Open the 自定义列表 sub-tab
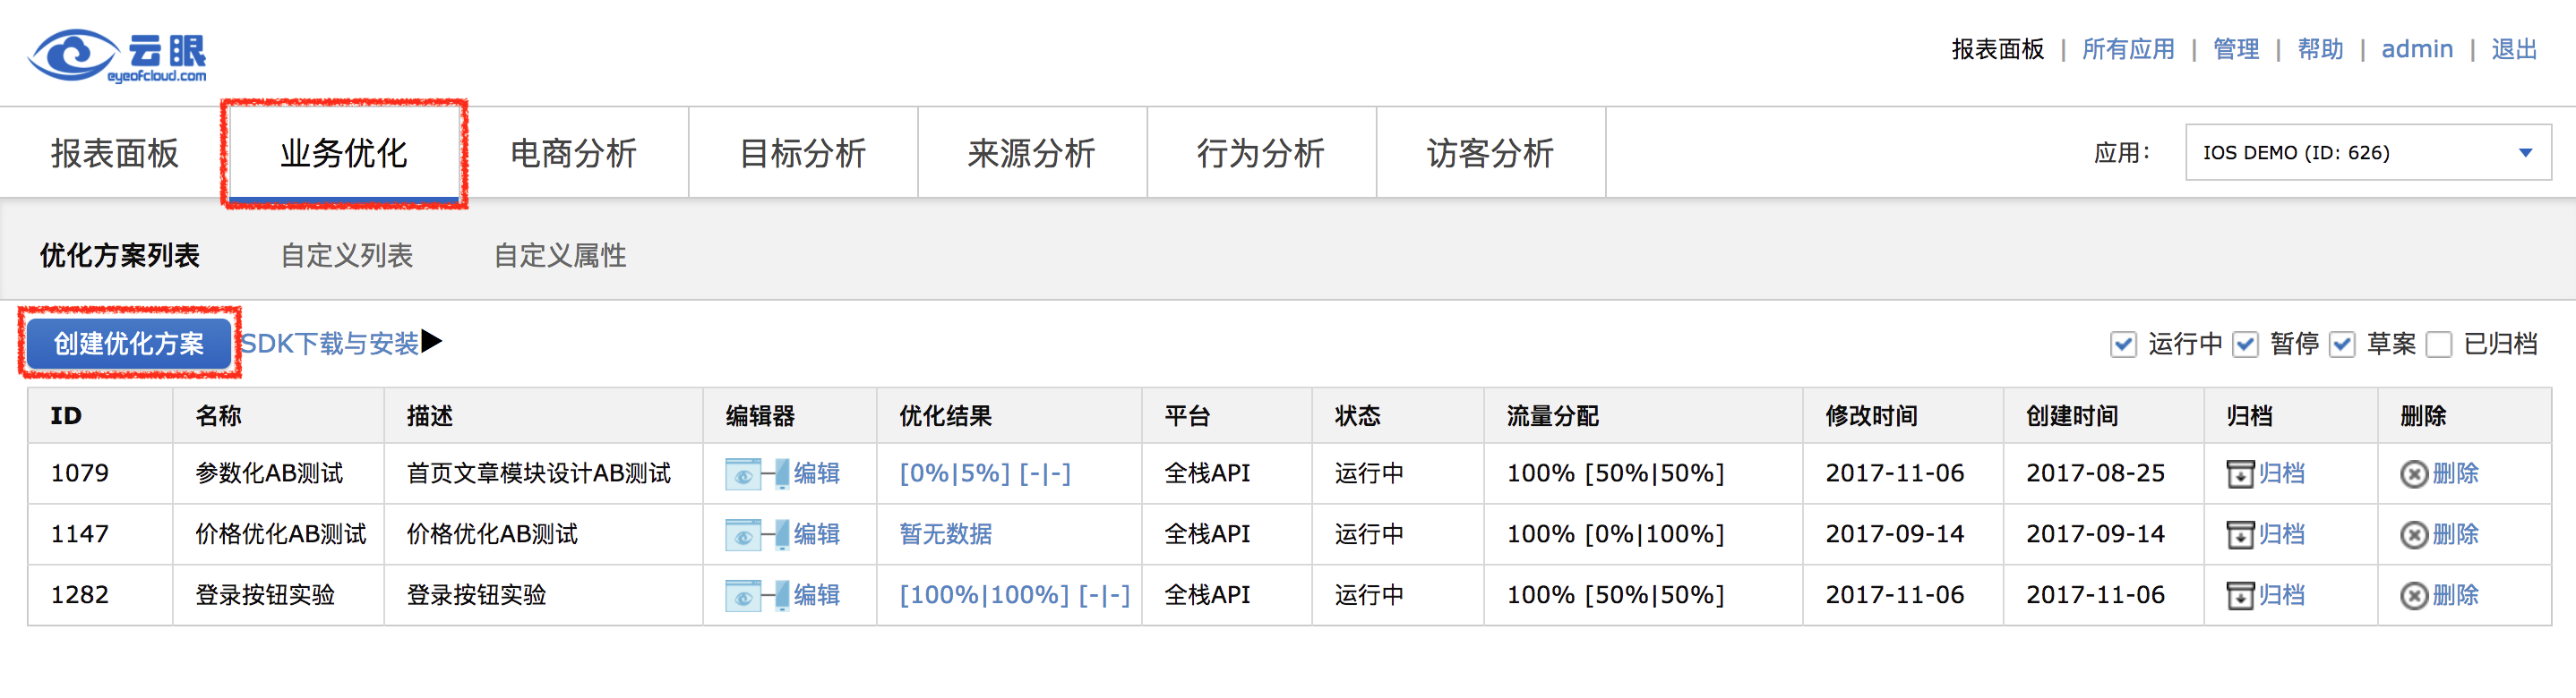Screen dimensions: 2576x698 click(x=347, y=256)
